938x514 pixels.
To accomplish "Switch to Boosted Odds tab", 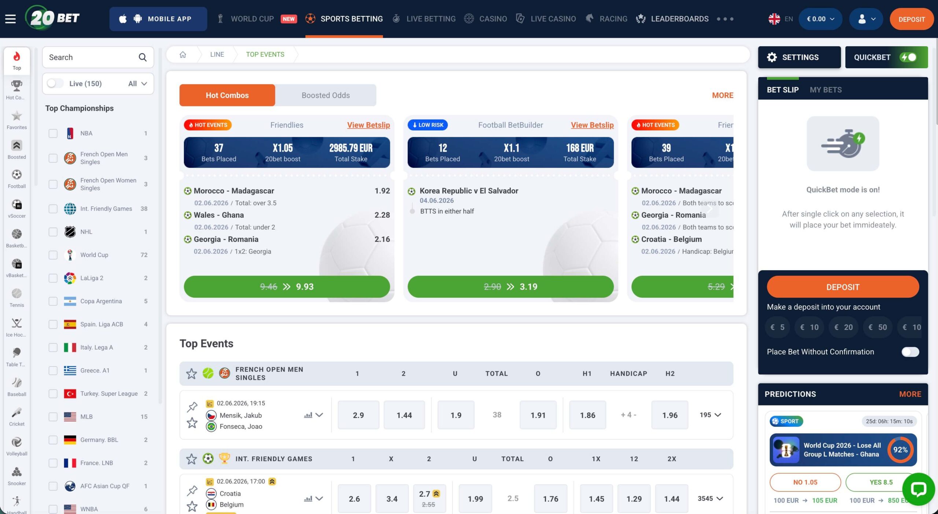I will tap(325, 95).
